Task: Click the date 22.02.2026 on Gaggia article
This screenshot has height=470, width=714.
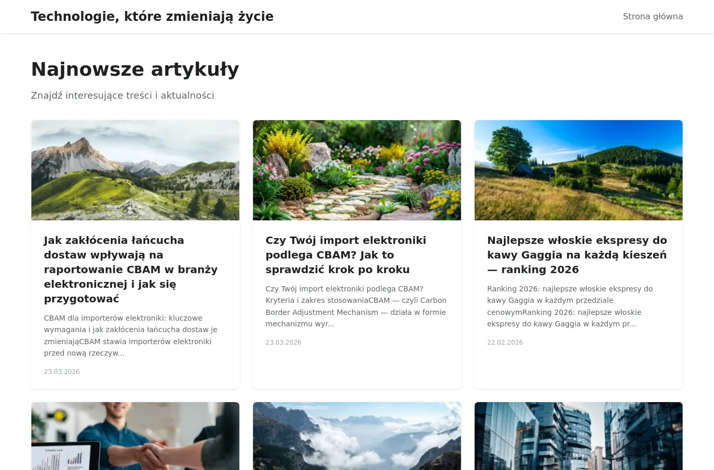Action: (x=505, y=343)
